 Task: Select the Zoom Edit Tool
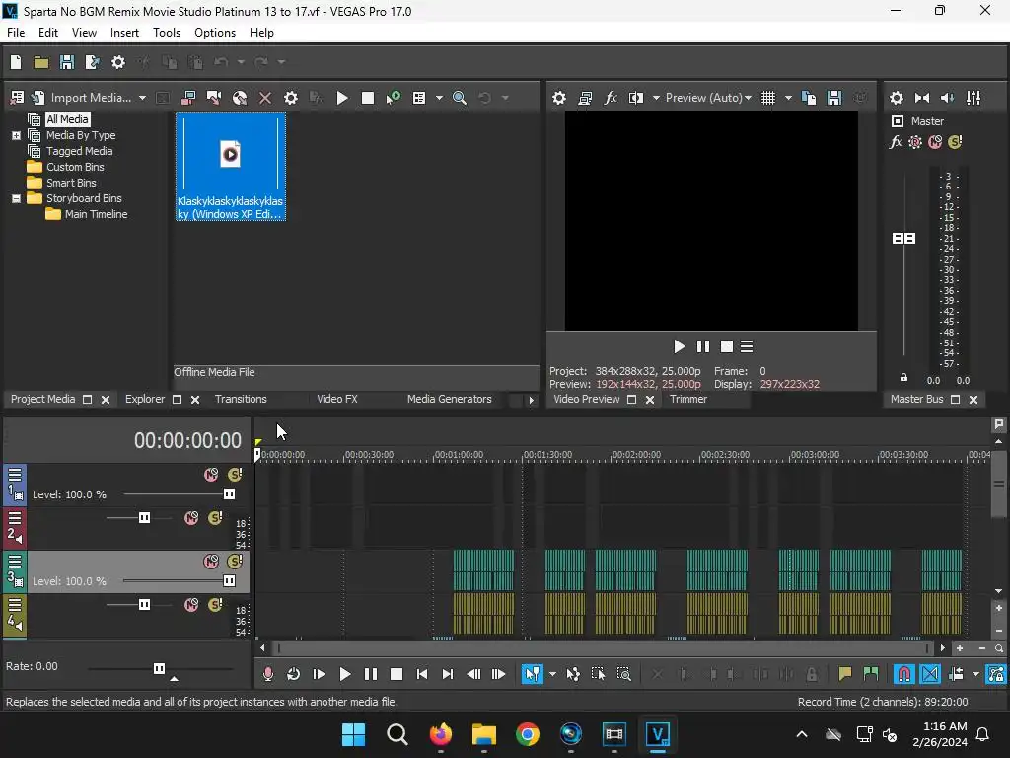point(623,674)
